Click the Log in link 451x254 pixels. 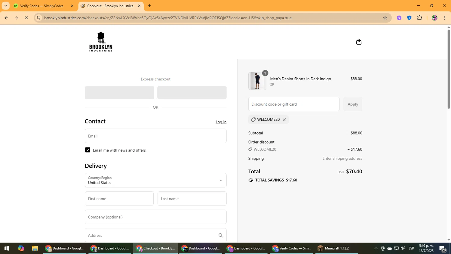221,122
